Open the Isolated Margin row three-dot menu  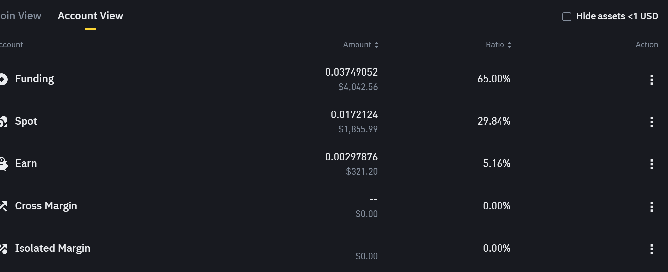click(651, 249)
